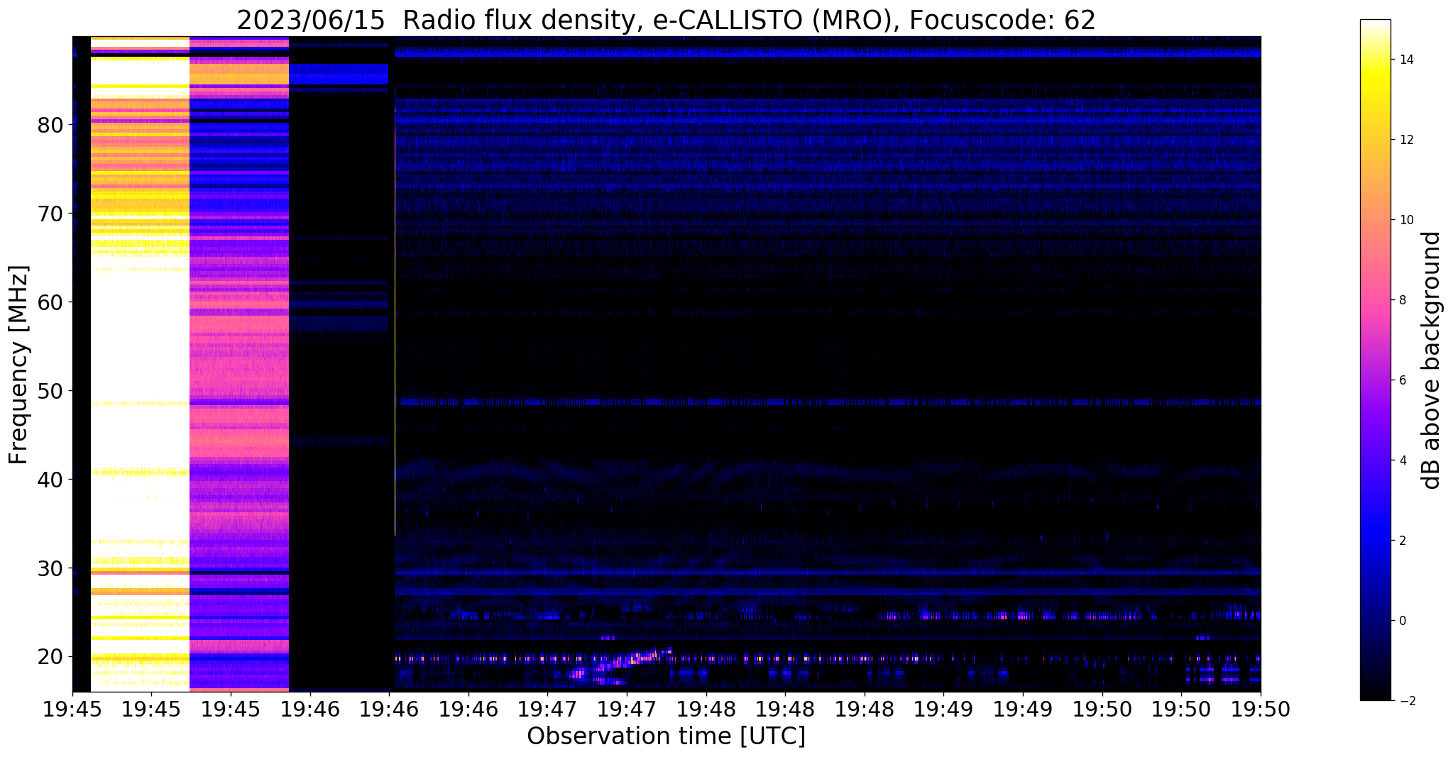
Task: Click the 80 tick on the frequency axis
Action: click(x=51, y=125)
